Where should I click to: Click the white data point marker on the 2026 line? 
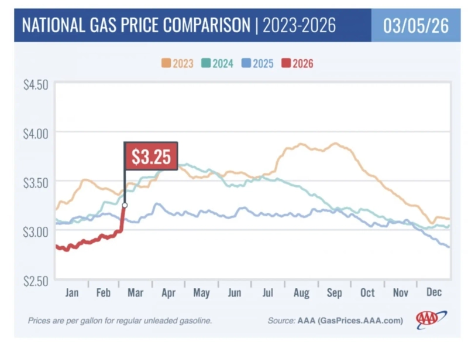pyautogui.click(x=125, y=205)
